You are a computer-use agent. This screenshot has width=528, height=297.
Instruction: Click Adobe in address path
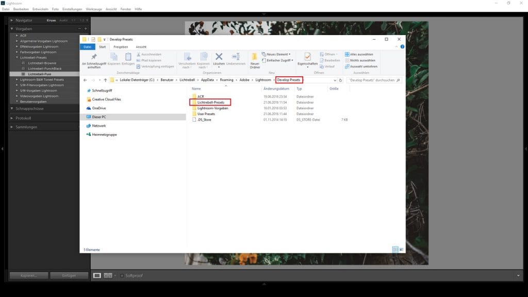pos(244,80)
